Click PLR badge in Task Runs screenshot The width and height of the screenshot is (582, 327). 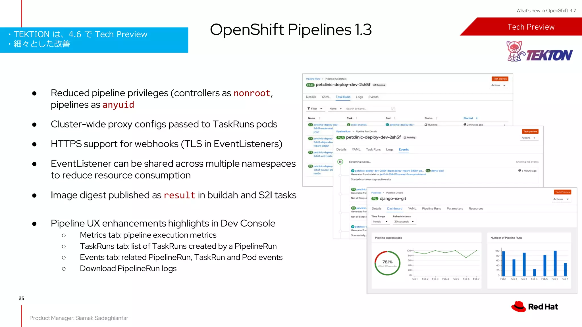coord(310,85)
